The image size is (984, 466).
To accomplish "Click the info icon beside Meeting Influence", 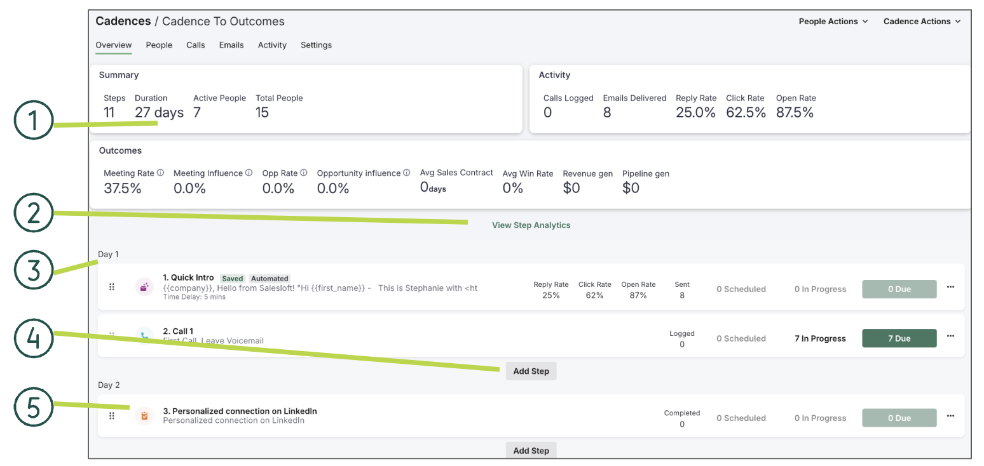I will pyautogui.click(x=248, y=172).
